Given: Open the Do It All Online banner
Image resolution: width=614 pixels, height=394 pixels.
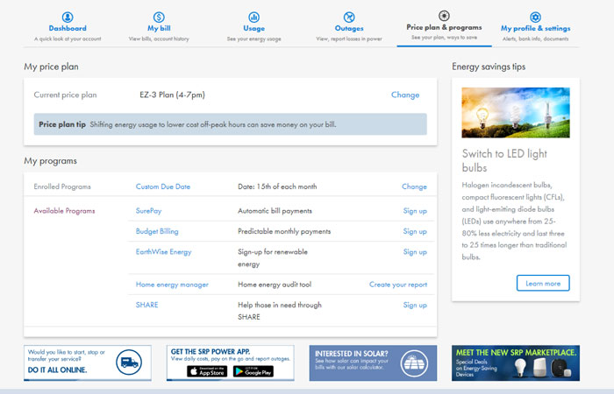Looking at the screenshot, I should click(x=88, y=362).
